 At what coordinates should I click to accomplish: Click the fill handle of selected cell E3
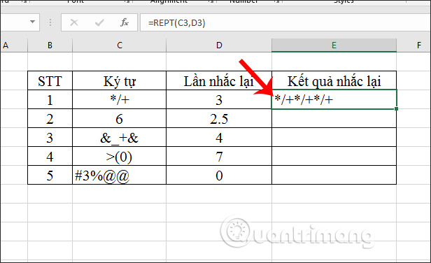point(396,109)
